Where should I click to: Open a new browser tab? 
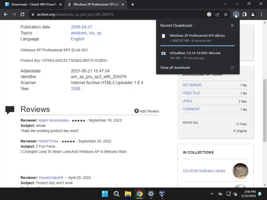pyautogui.click(x=133, y=4)
